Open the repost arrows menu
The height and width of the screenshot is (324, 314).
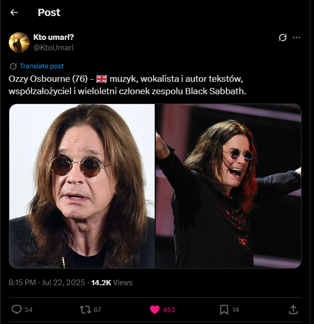tap(84, 310)
